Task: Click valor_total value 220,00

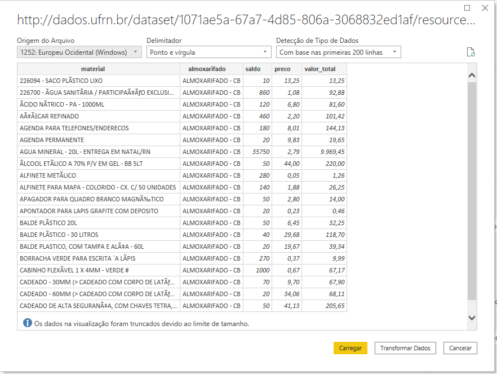Action: point(324,164)
